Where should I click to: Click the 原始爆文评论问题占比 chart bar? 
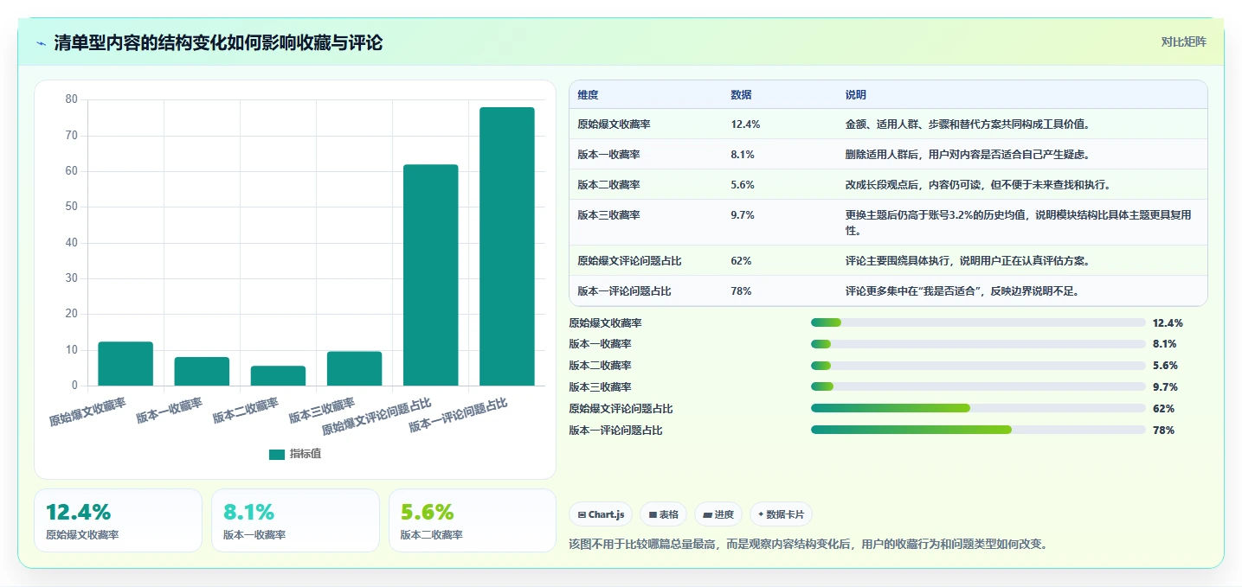pos(430,275)
